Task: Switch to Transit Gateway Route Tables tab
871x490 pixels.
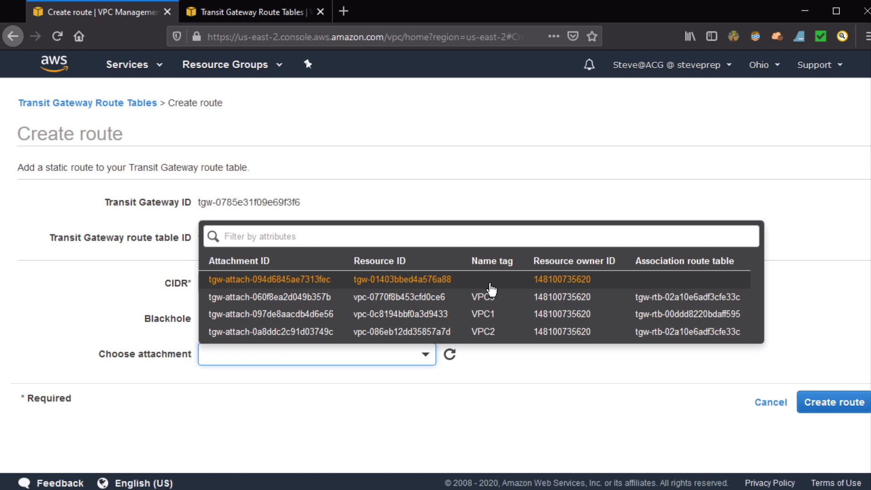Action: [252, 12]
